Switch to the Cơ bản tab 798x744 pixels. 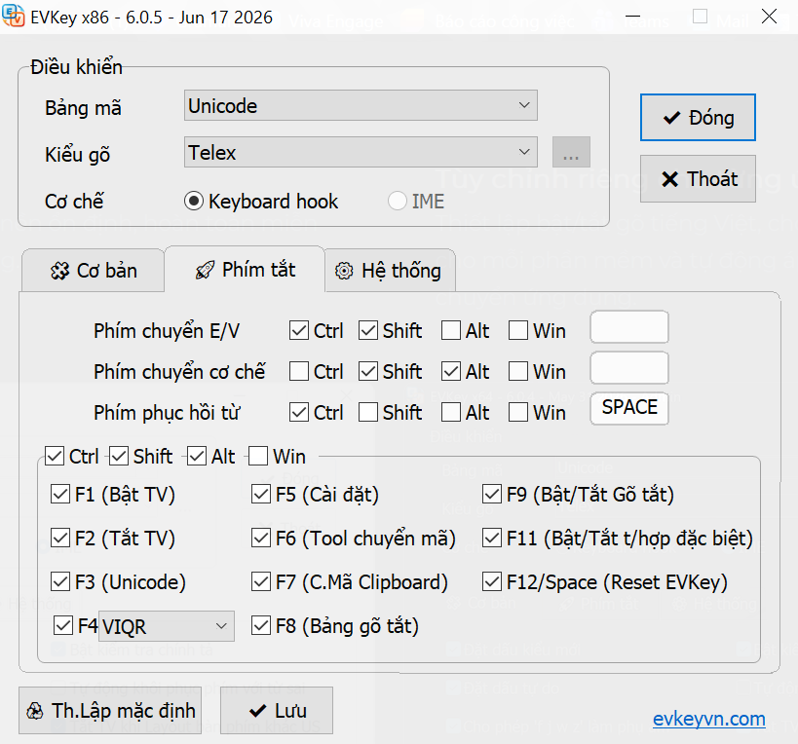coord(94,271)
